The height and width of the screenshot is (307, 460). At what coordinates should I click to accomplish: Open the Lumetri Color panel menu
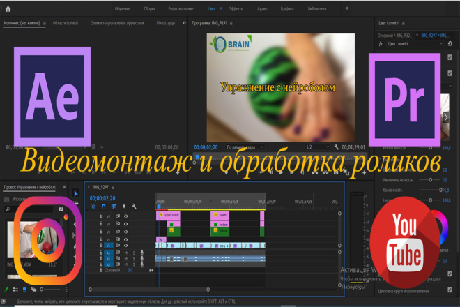[404, 23]
